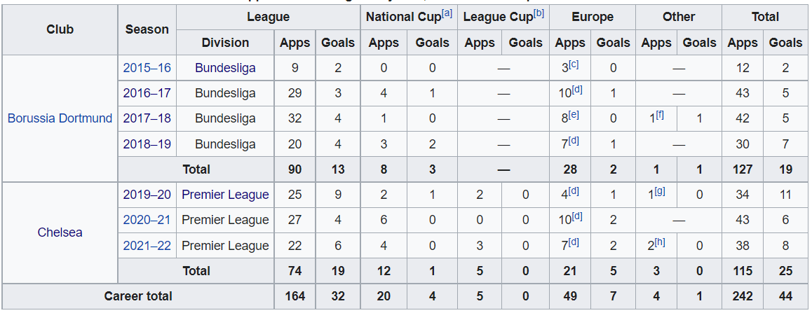Open footnote [f] in 2017–18 Other apps
Viewport: 812px width, 313px height.
point(660,115)
